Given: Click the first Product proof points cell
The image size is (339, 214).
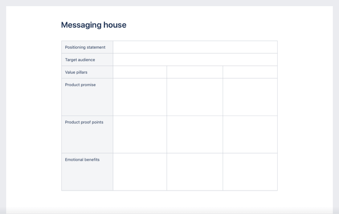Looking at the screenshot, I should coord(140,133).
